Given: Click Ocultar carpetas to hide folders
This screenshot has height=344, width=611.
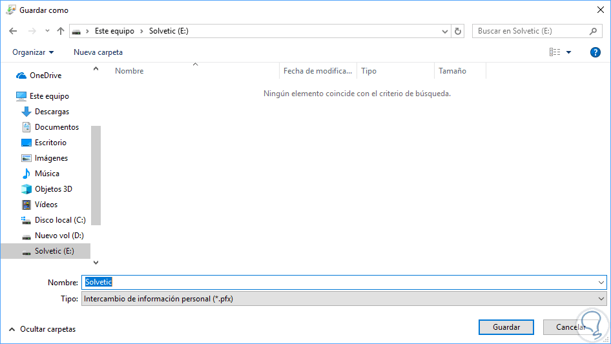Looking at the screenshot, I should pyautogui.click(x=42, y=329).
